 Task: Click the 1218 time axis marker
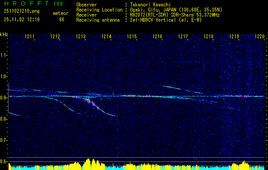click(x=208, y=36)
